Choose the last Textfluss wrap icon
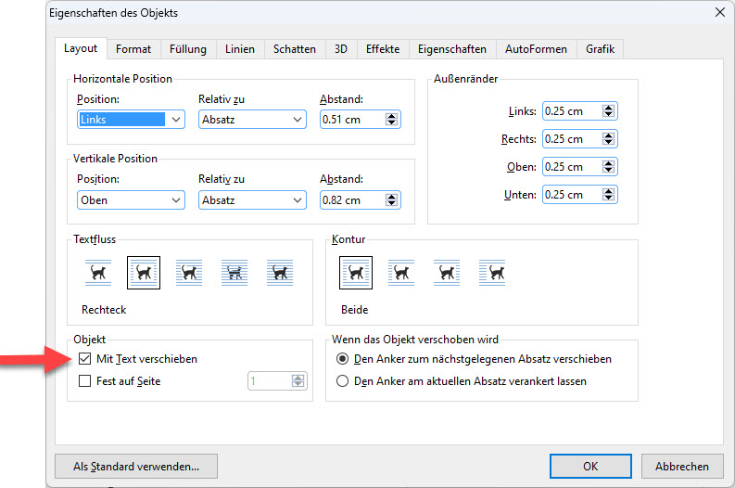The width and height of the screenshot is (735, 488). (280, 273)
